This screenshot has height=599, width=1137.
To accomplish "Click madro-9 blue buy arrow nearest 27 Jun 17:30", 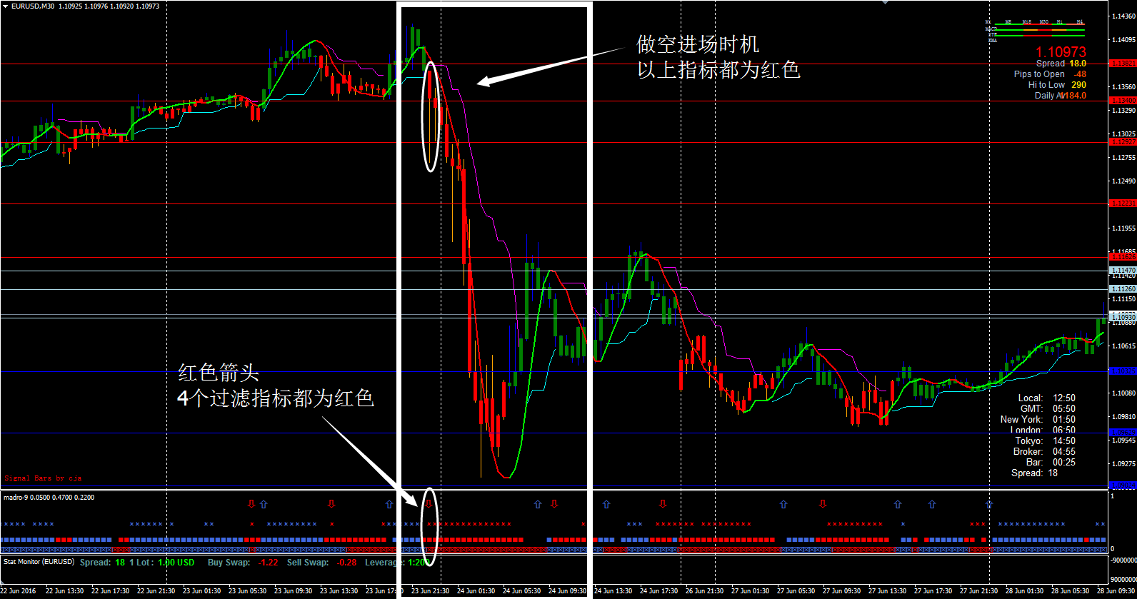I will (932, 504).
